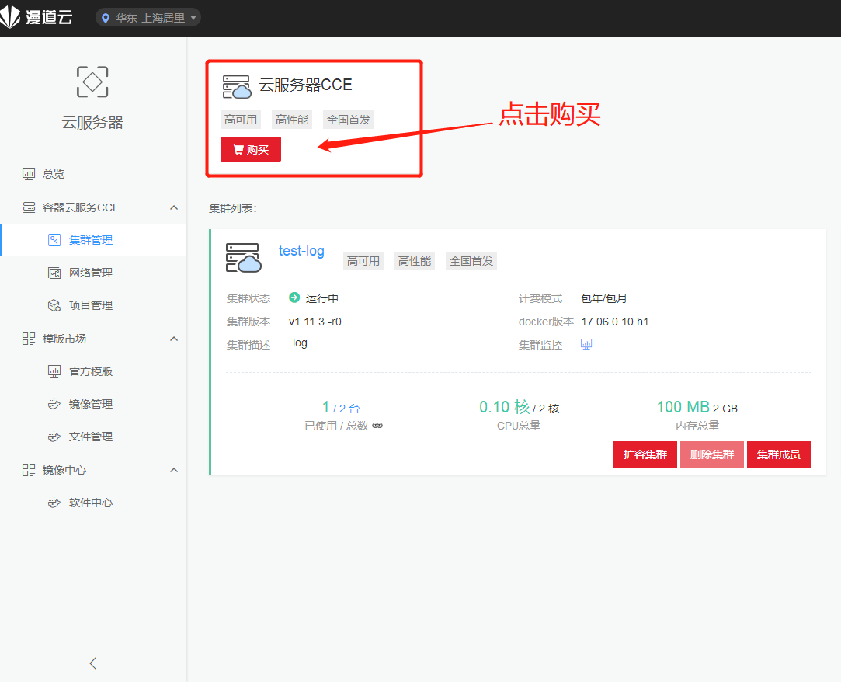Click the 集群管理 icon
Screen dimensions: 841x682
[54, 240]
